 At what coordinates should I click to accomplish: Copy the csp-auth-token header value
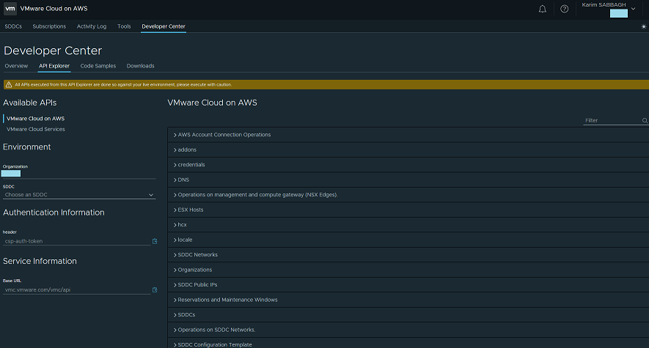155,241
